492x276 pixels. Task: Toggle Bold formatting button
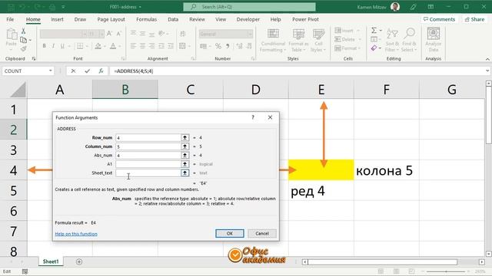[45, 46]
